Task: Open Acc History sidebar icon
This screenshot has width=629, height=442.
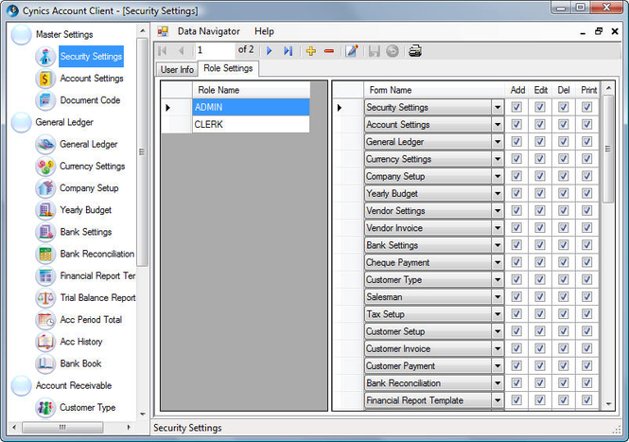Action: [x=45, y=342]
